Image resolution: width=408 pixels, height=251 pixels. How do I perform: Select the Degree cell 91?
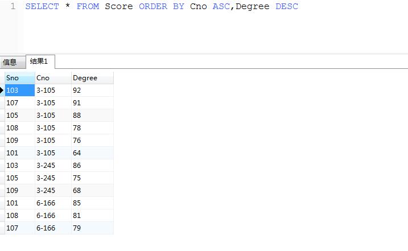click(x=92, y=103)
